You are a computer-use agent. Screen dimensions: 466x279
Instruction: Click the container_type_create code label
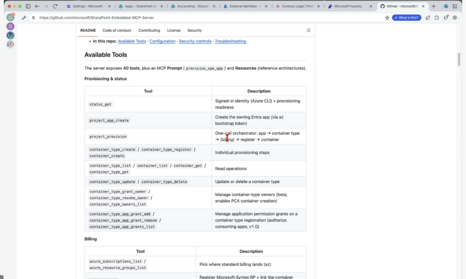(x=112, y=149)
